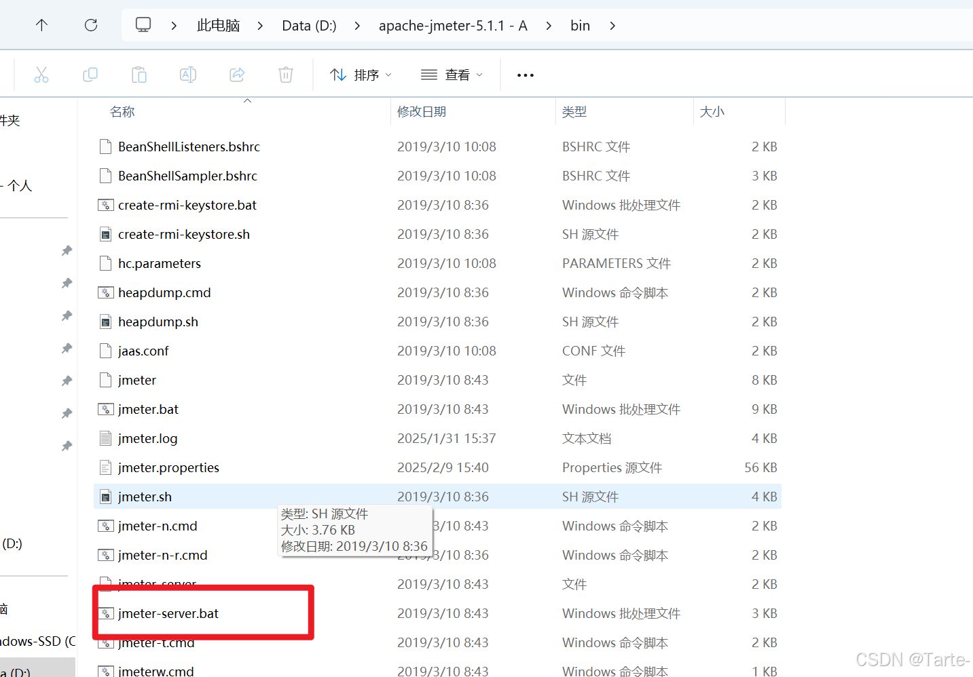Click the icon of jmeter-n-r.cmd
Screen dimensions: 973x677
point(105,555)
